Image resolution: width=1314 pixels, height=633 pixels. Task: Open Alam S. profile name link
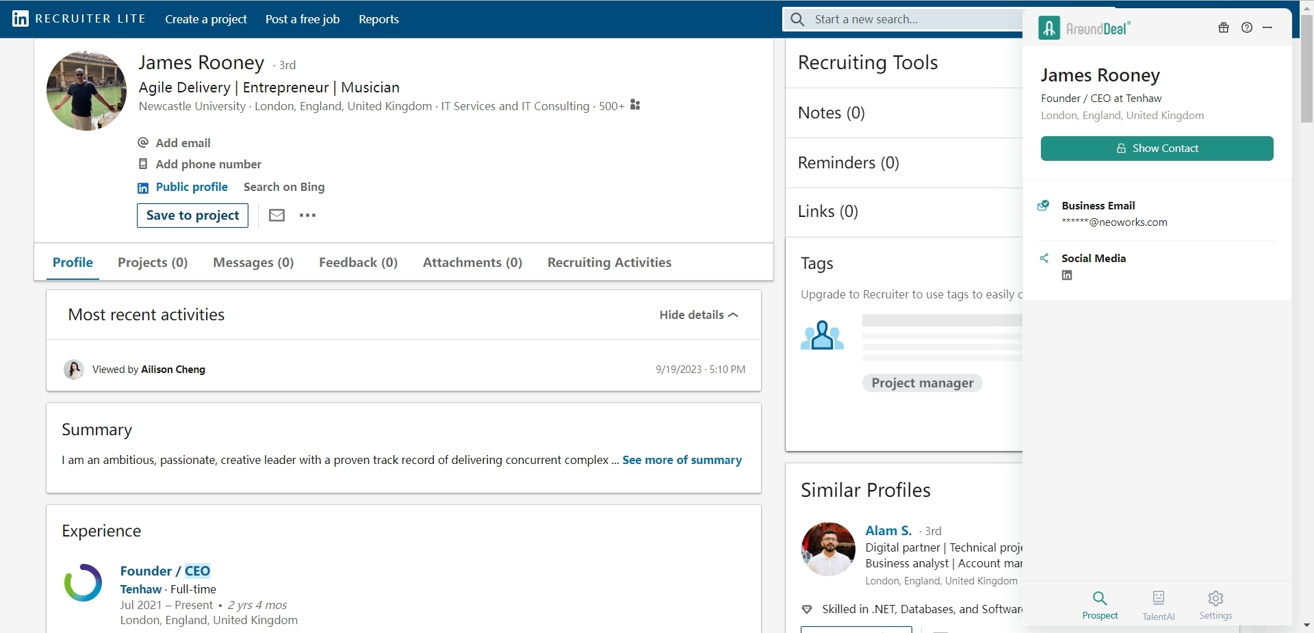coord(888,530)
